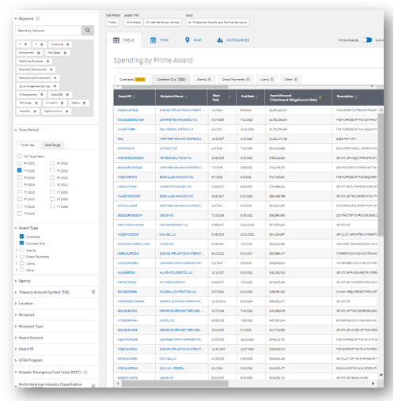394x401 pixels.
Task: Remove the Blockchain Development keyword tag
Action: 51,70
